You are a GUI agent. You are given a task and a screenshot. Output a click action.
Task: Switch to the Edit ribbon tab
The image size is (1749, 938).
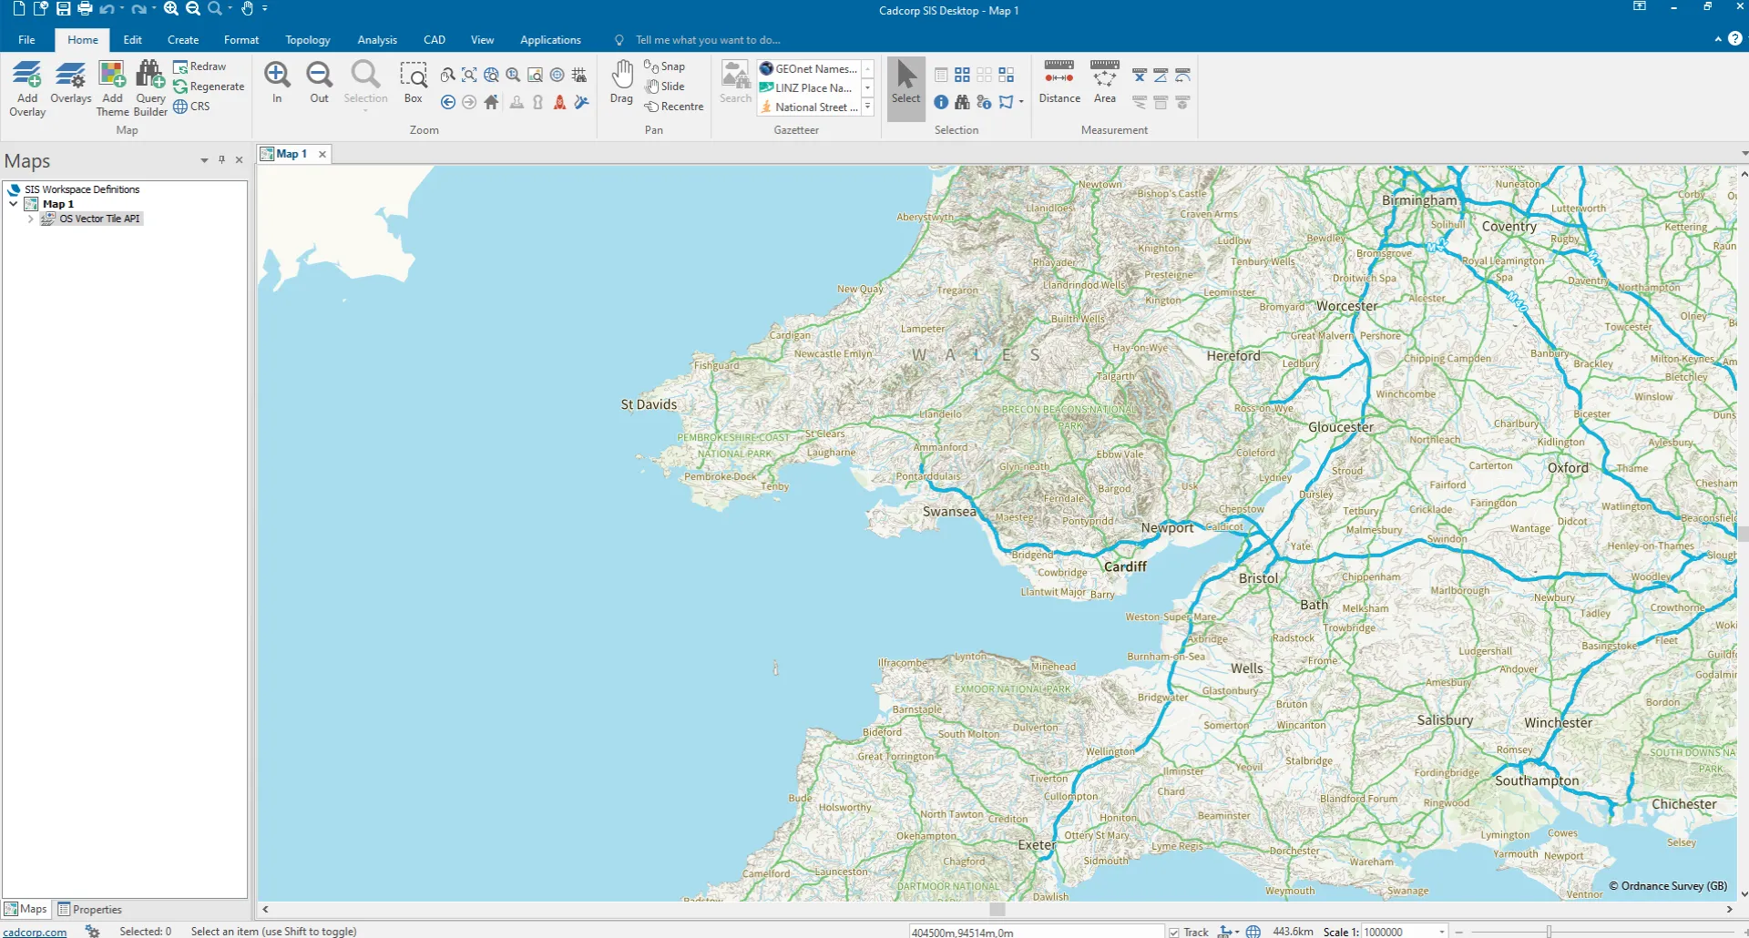coord(132,40)
